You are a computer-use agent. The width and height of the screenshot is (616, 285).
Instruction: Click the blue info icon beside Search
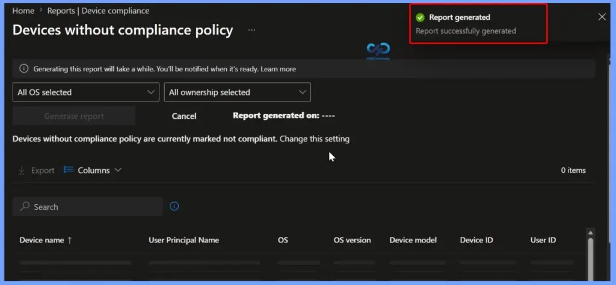(174, 206)
